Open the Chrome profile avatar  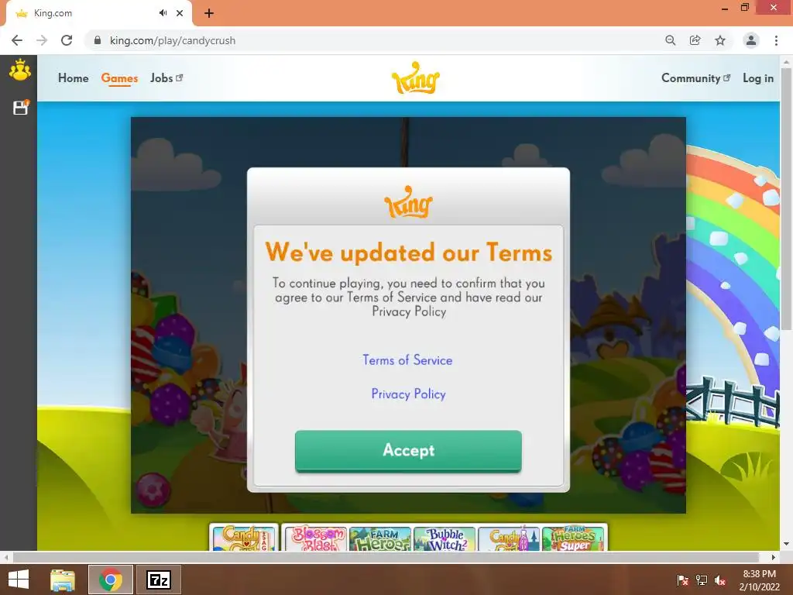(751, 40)
